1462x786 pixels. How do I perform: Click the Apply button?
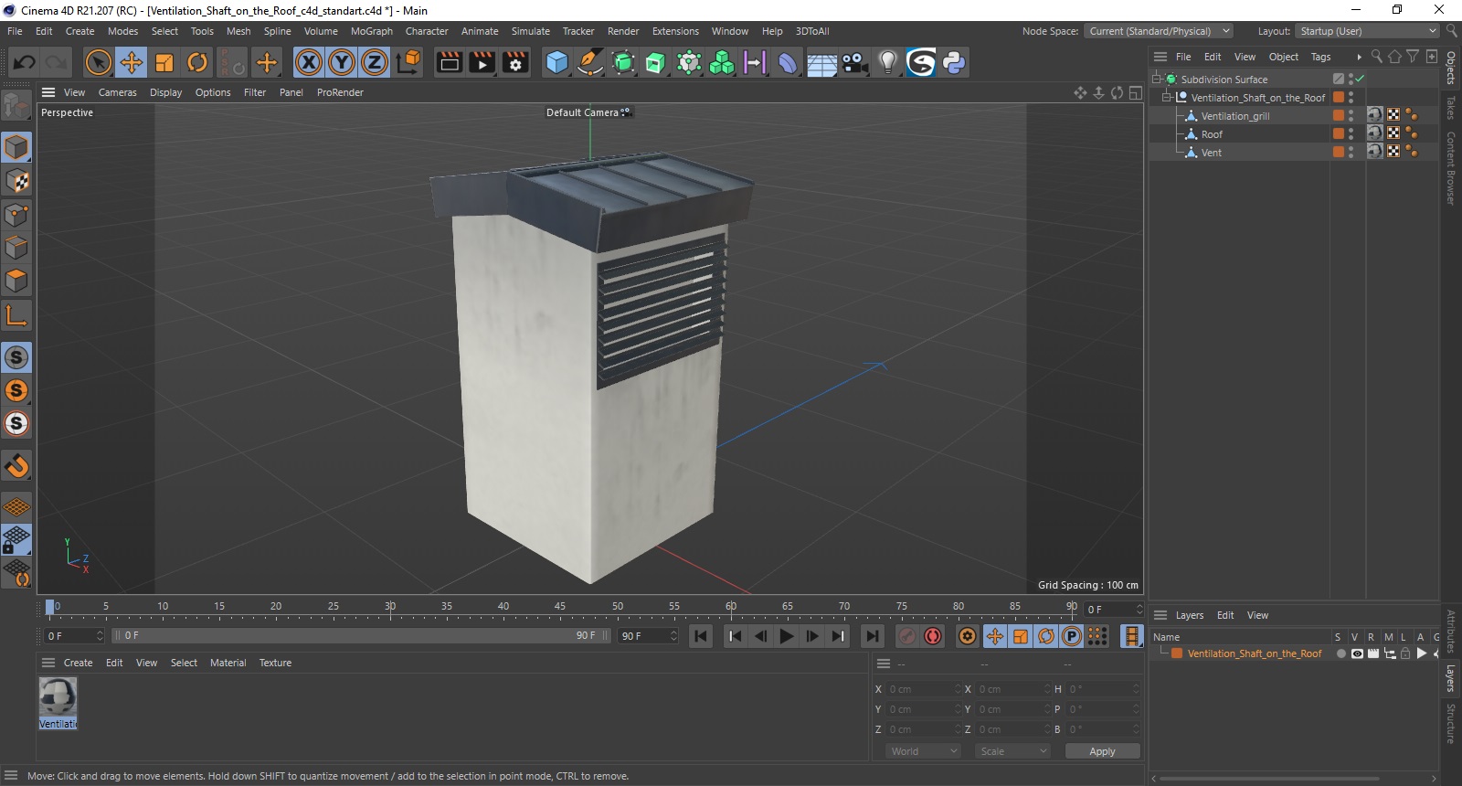coord(1102,751)
